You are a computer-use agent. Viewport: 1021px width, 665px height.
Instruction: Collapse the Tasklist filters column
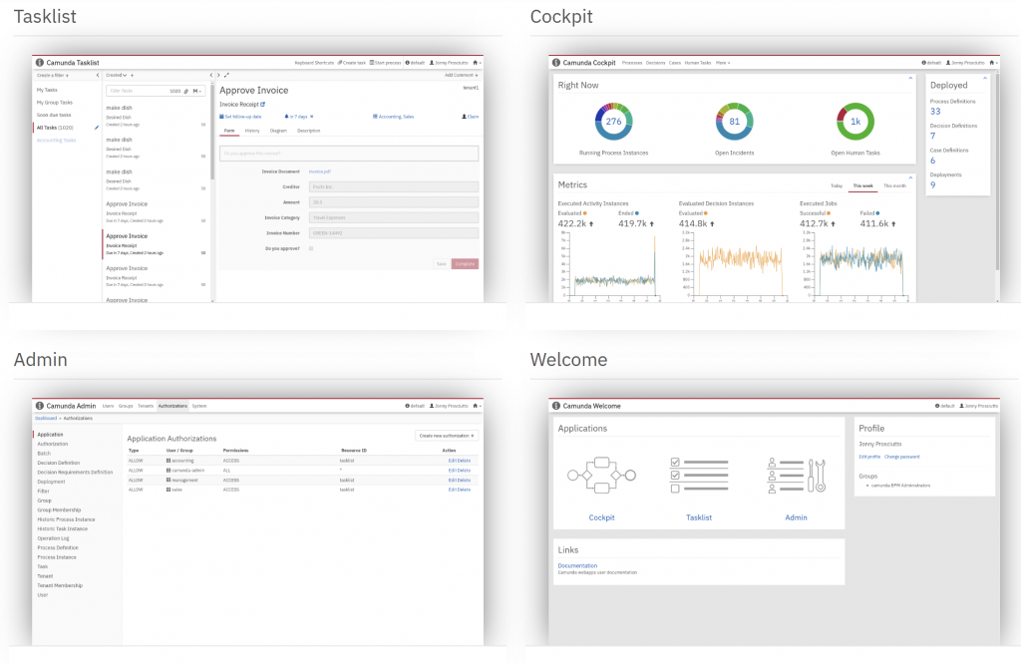coord(98,75)
